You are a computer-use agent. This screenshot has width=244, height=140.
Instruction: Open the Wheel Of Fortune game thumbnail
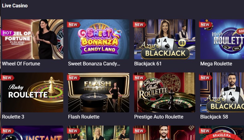click(x=33, y=39)
